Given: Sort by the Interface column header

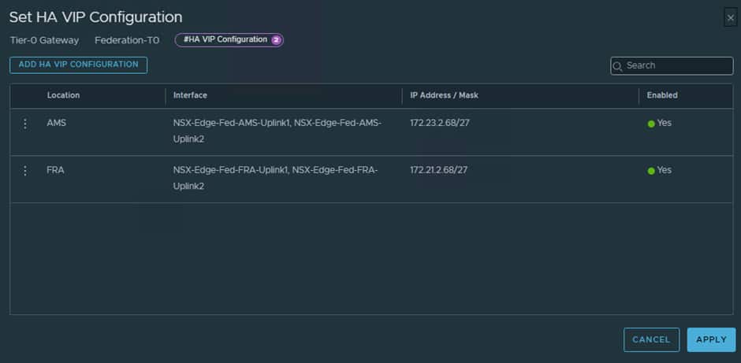Looking at the screenshot, I should tap(190, 95).
